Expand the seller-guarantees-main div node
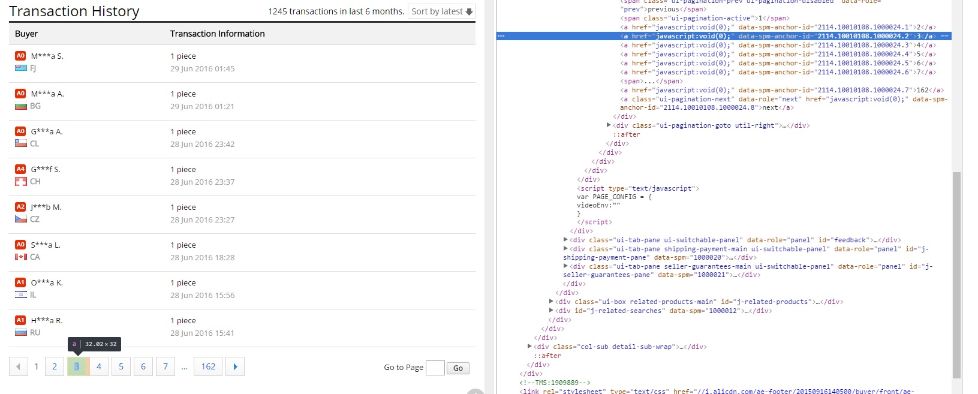This screenshot has width=978, height=394. click(565, 266)
